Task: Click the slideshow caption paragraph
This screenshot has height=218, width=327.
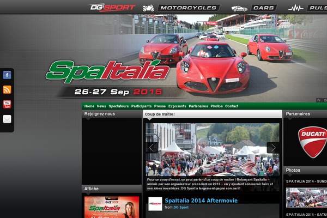Action: pos(210,184)
